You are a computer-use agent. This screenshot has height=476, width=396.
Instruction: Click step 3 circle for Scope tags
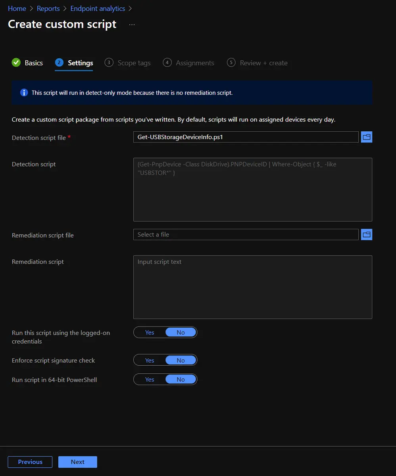click(109, 63)
